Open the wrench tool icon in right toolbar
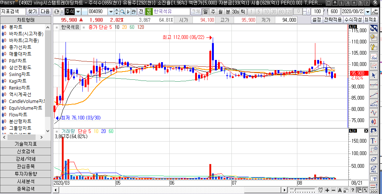382x194 pixels. point(373,47)
